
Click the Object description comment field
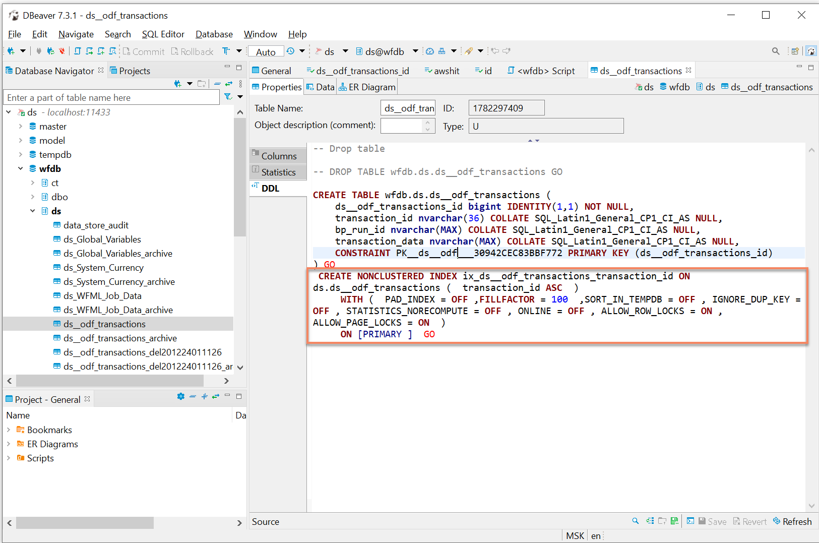tap(402, 126)
